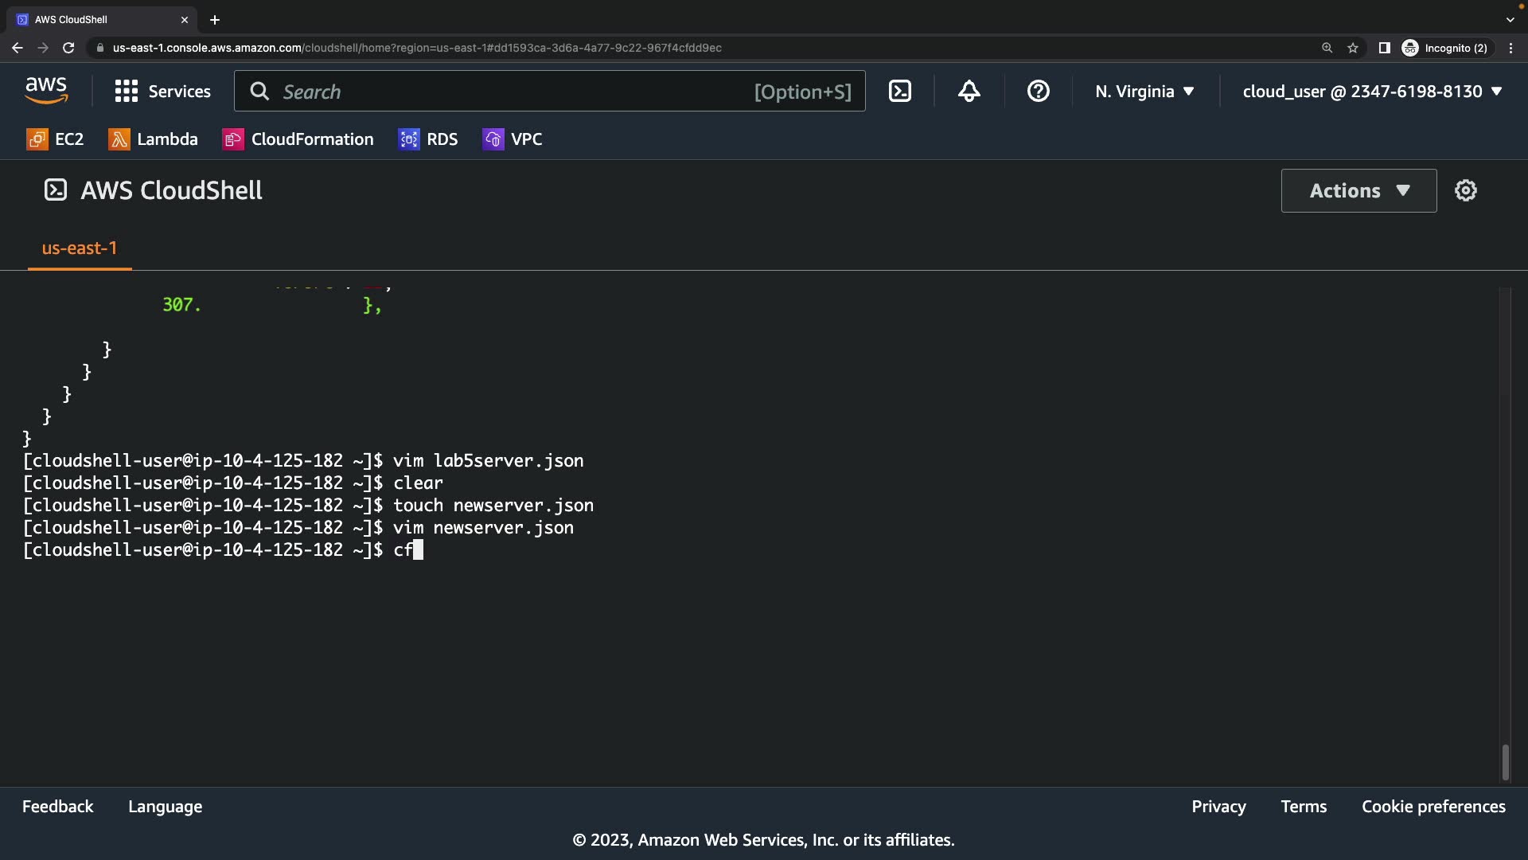Open the help question mark menu
This screenshot has width=1528, height=860.
(x=1038, y=92)
